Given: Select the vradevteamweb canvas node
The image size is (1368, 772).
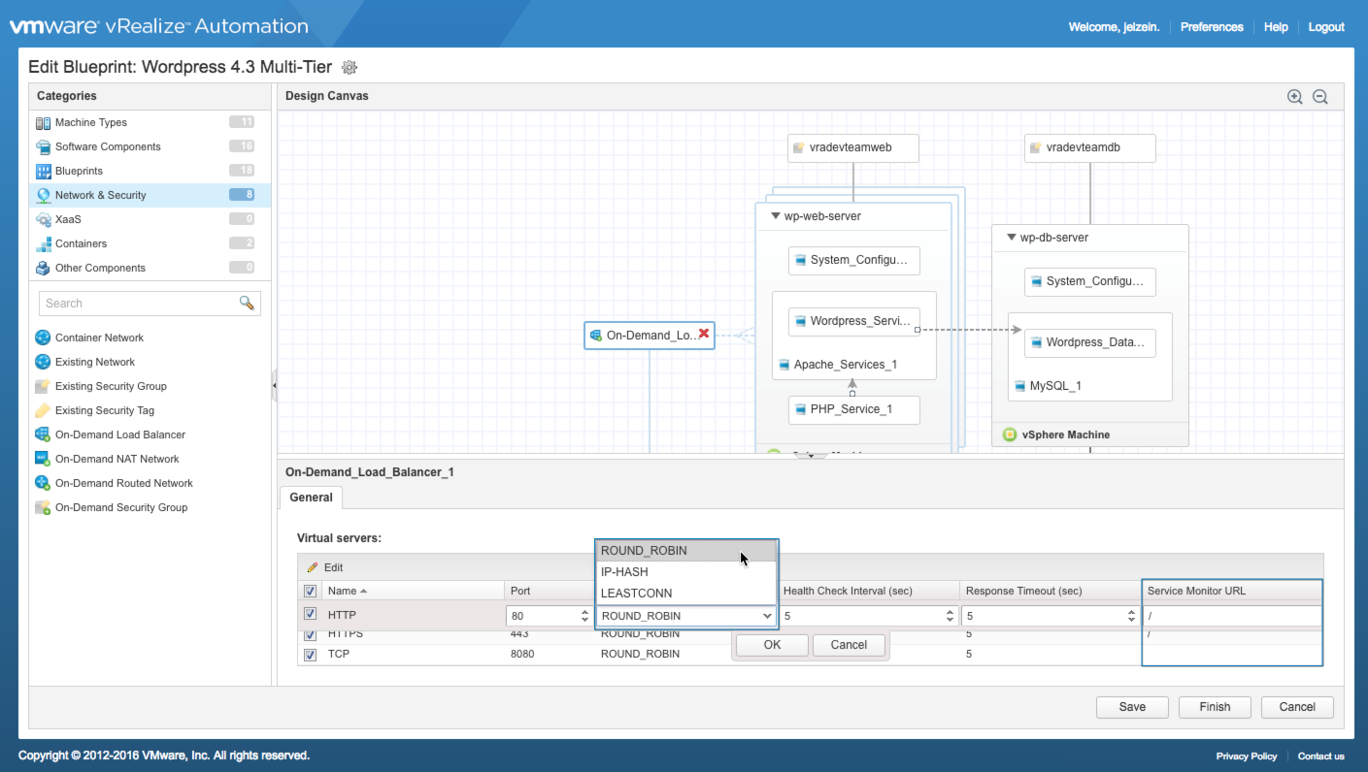Looking at the screenshot, I should click(x=852, y=148).
